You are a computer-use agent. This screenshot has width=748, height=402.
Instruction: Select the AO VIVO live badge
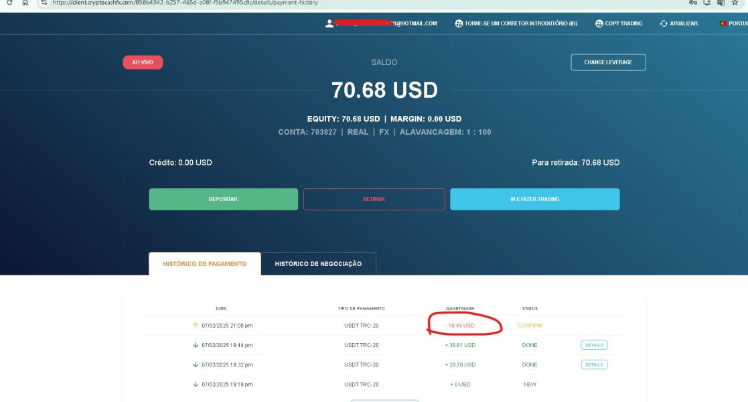tap(143, 62)
